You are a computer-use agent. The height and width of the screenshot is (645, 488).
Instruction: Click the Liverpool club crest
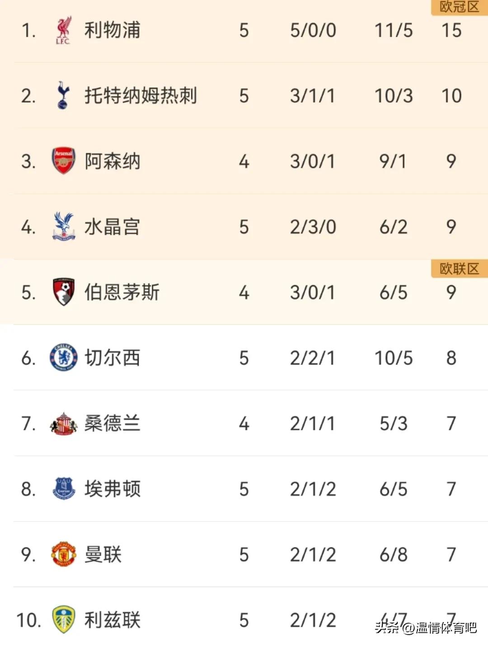coord(63,30)
